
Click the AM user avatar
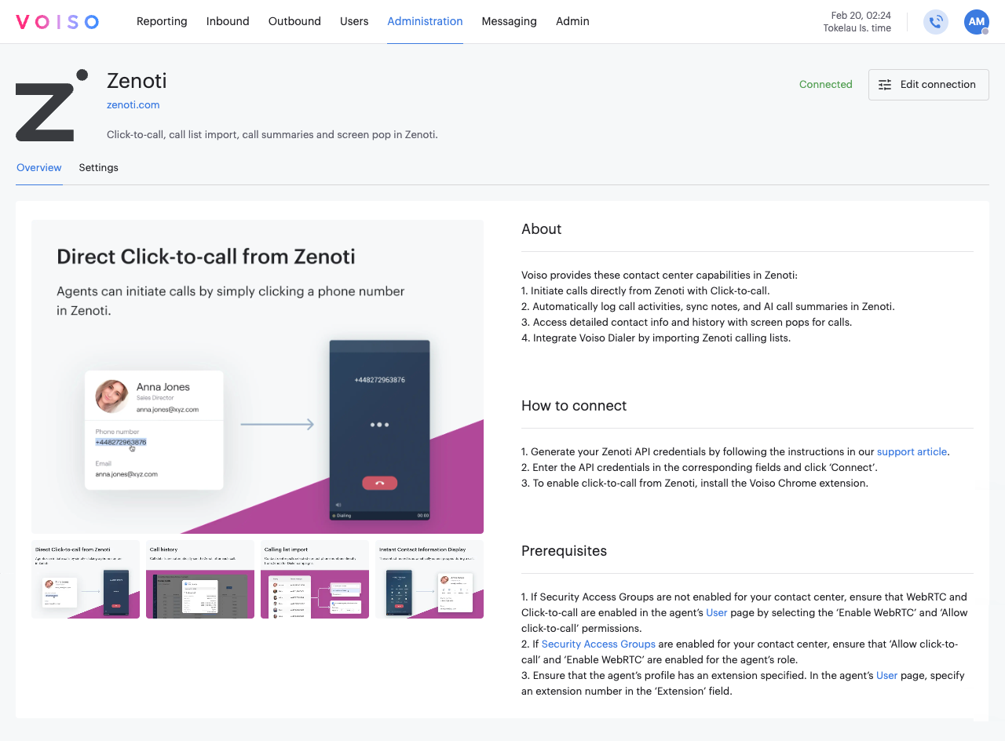tap(976, 22)
